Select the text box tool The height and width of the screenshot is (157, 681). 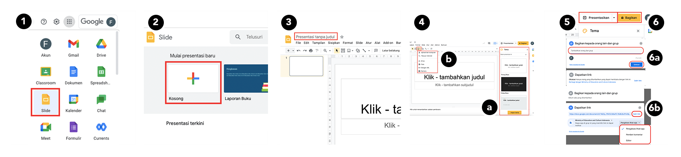point(343,51)
